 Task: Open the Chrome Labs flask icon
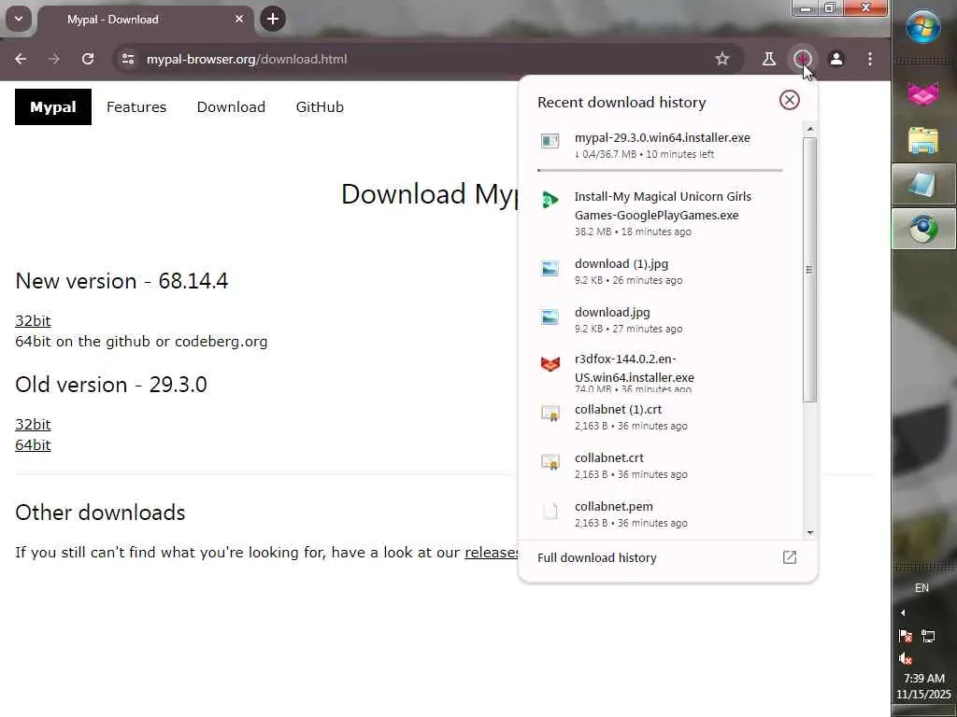[x=769, y=59]
